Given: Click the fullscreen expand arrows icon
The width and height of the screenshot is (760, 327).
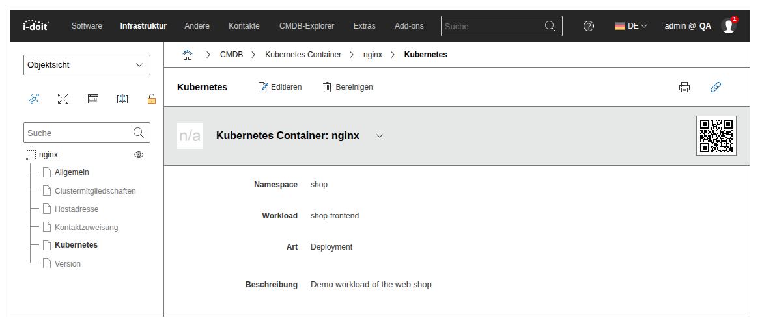Looking at the screenshot, I should tap(63, 99).
